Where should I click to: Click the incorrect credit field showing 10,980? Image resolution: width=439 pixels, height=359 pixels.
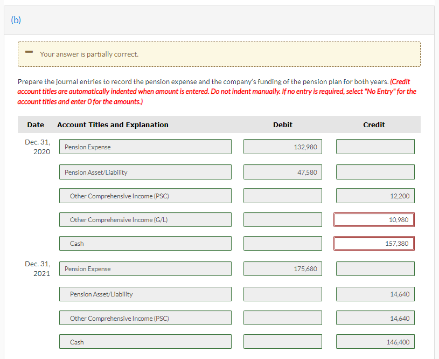coord(374,219)
